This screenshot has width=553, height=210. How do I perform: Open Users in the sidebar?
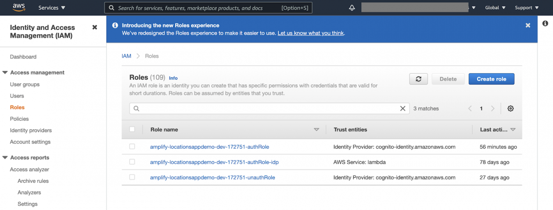[17, 96]
